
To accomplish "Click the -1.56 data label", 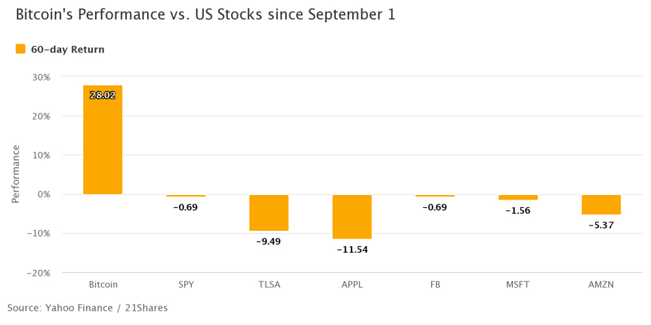I will (x=518, y=211).
